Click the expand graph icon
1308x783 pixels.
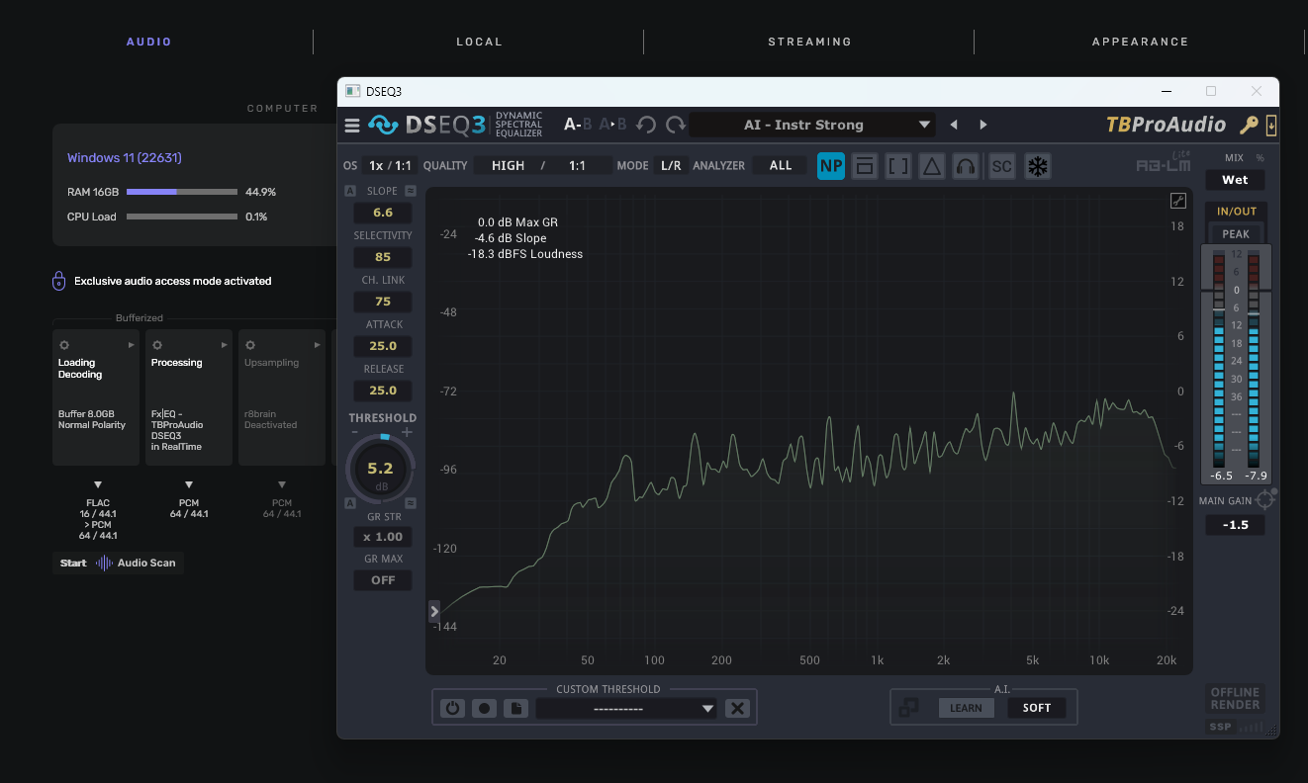click(x=1178, y=201)
